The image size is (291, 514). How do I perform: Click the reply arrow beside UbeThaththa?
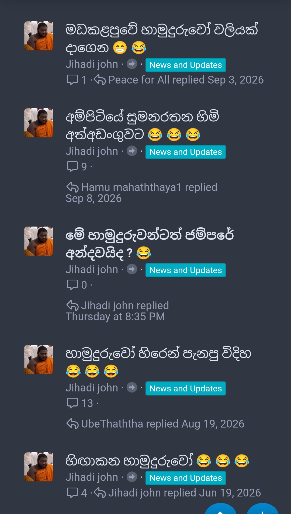click(72, 423)
